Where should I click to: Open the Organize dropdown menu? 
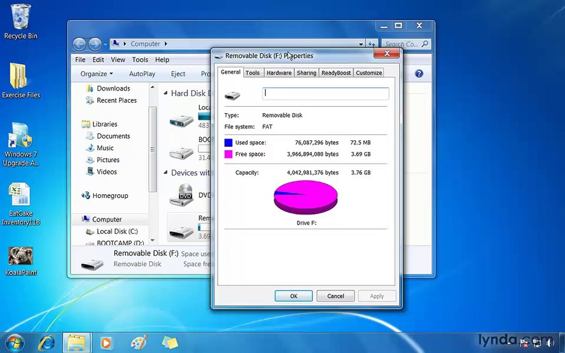pyautogui.click(x=97, y=74)
